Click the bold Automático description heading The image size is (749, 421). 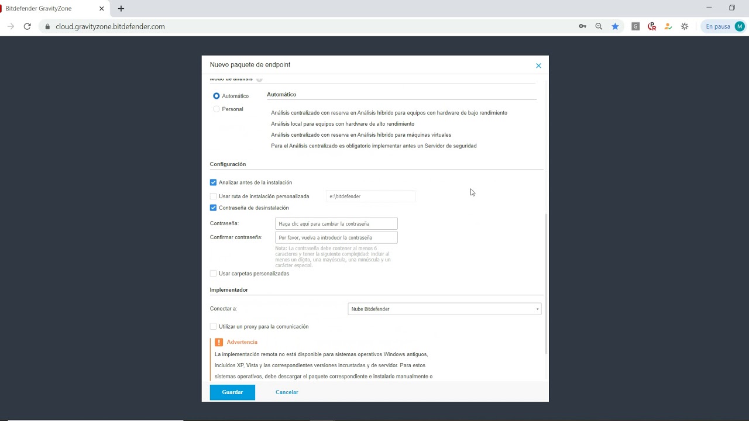click(x=281, y=94)
